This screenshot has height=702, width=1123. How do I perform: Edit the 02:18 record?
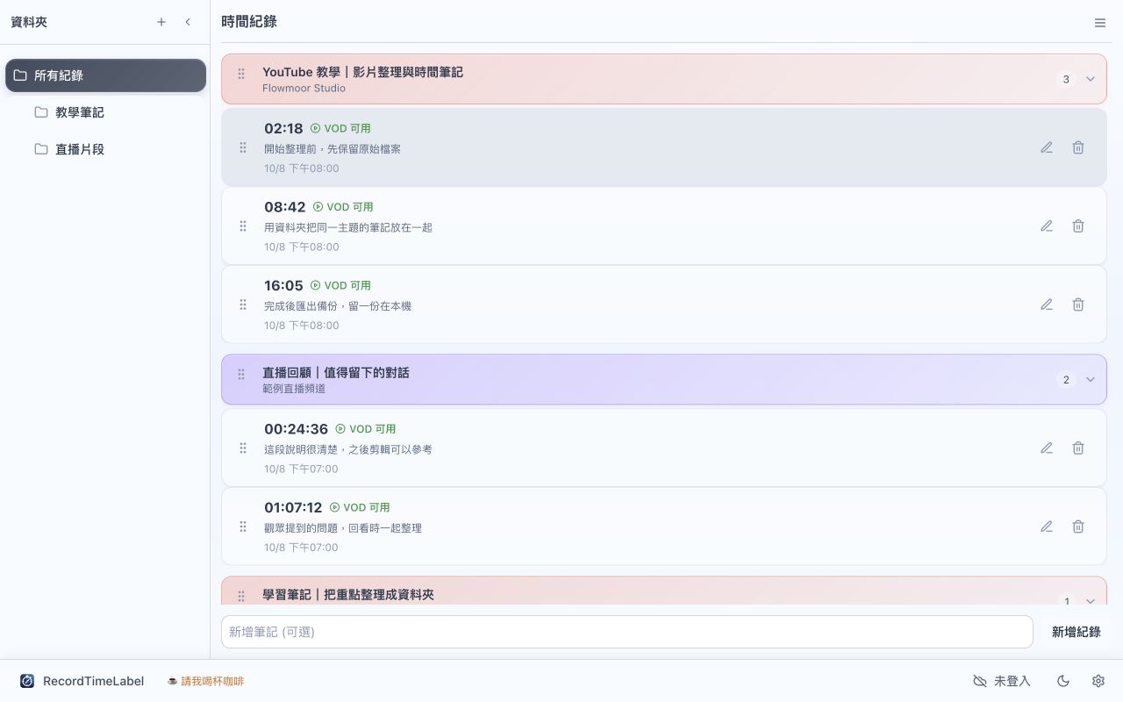1047,147
